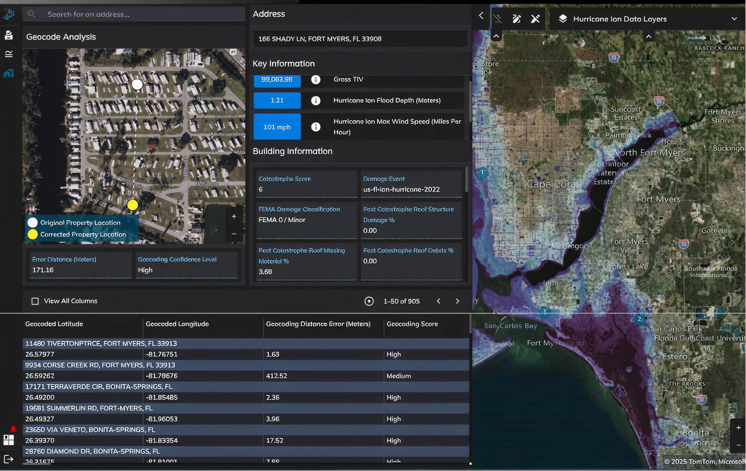Toggle the Original Property Location legend marker
This screenshot has height=471, width=746.
pyautogui.click(x=33, y=223)
